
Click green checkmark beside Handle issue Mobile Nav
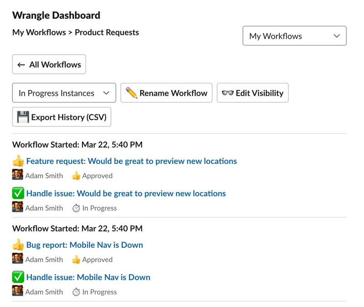pyautogui.click(x=18, y=277)
